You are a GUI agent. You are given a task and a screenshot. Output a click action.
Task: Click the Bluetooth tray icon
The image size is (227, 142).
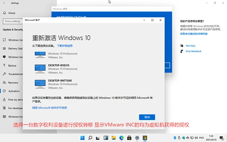[x=175, y=138]
